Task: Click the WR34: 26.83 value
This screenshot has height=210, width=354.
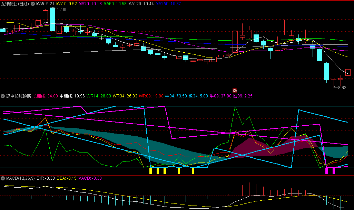Action: tap(125, 96)
